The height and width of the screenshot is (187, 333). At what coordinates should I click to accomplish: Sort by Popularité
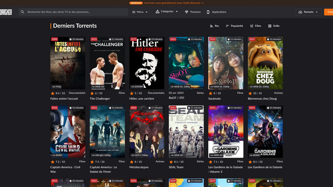[235, 26]
